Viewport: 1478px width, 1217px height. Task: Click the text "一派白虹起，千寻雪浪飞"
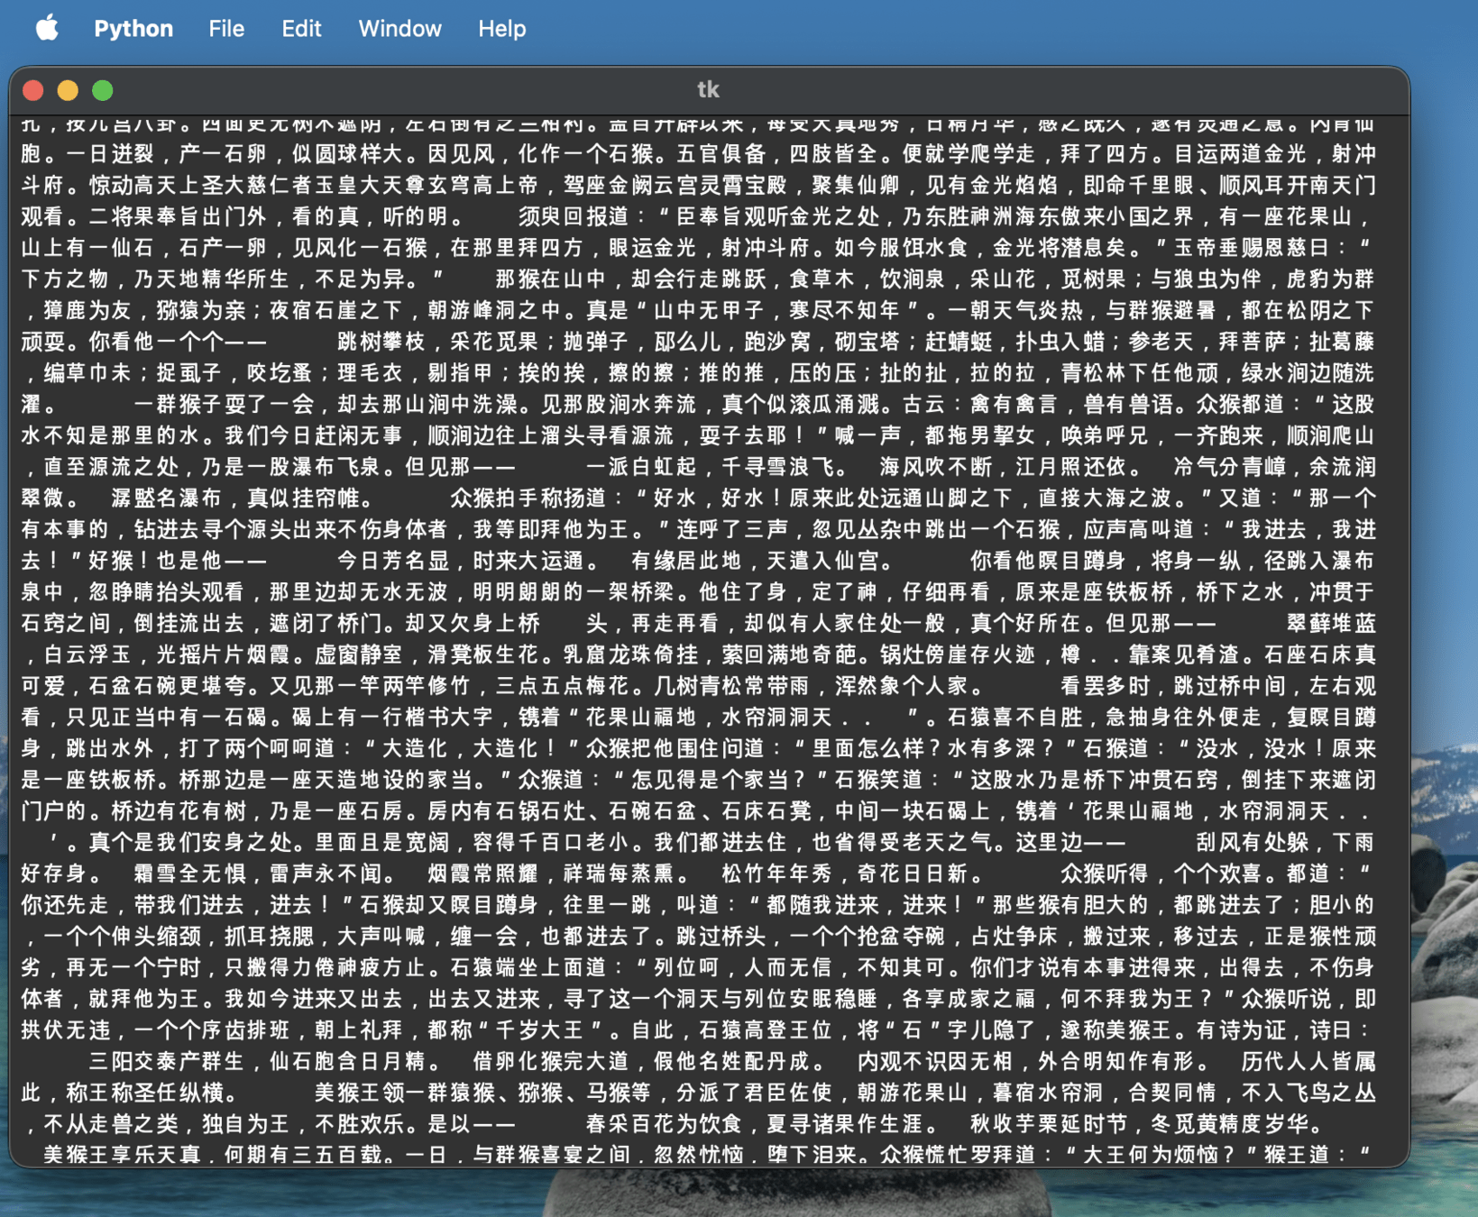click(x=709, y=467)
